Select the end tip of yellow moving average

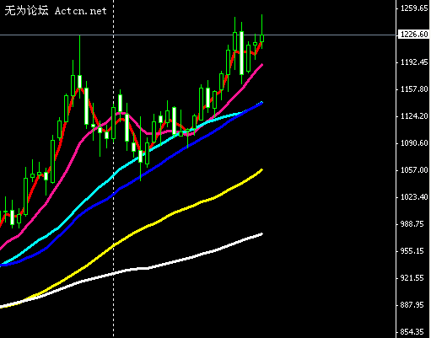[261, 170]
